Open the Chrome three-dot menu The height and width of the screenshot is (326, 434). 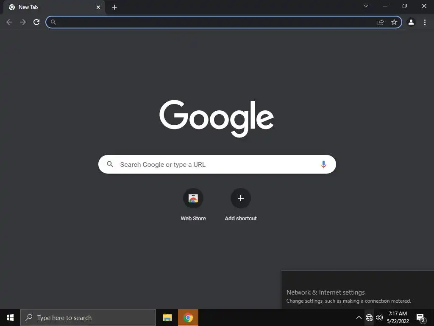click(425, 22)
